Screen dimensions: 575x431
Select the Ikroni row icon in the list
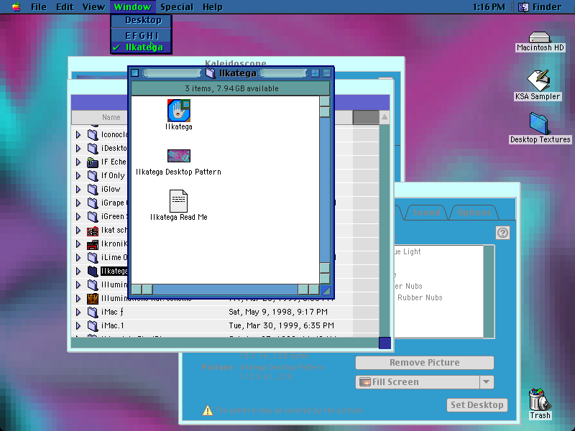click(93, 244)
